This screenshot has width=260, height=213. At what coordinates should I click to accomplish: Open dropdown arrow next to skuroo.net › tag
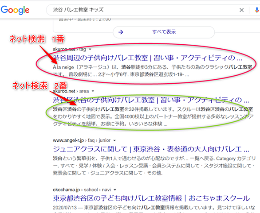click(90, 49)
